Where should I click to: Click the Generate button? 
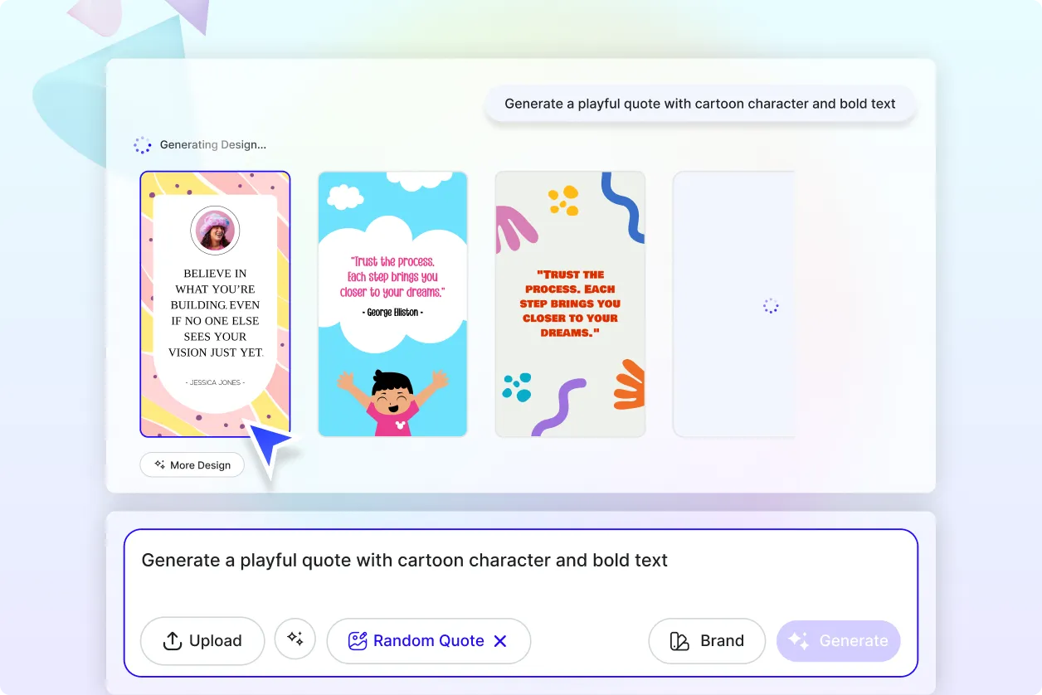tap(838, 641)
